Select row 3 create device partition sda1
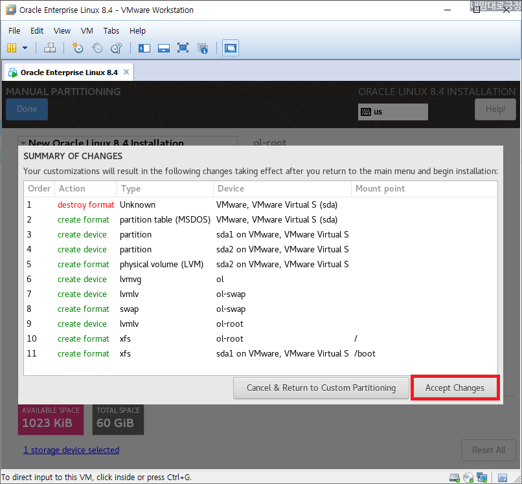Image resolution: width=522 pixels, height=484 pixels. [x=260, y=234]
